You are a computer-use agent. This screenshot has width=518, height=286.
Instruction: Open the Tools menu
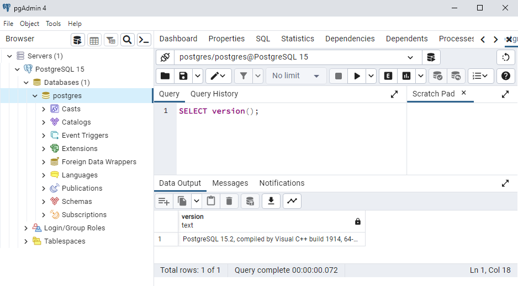(53, 24)
